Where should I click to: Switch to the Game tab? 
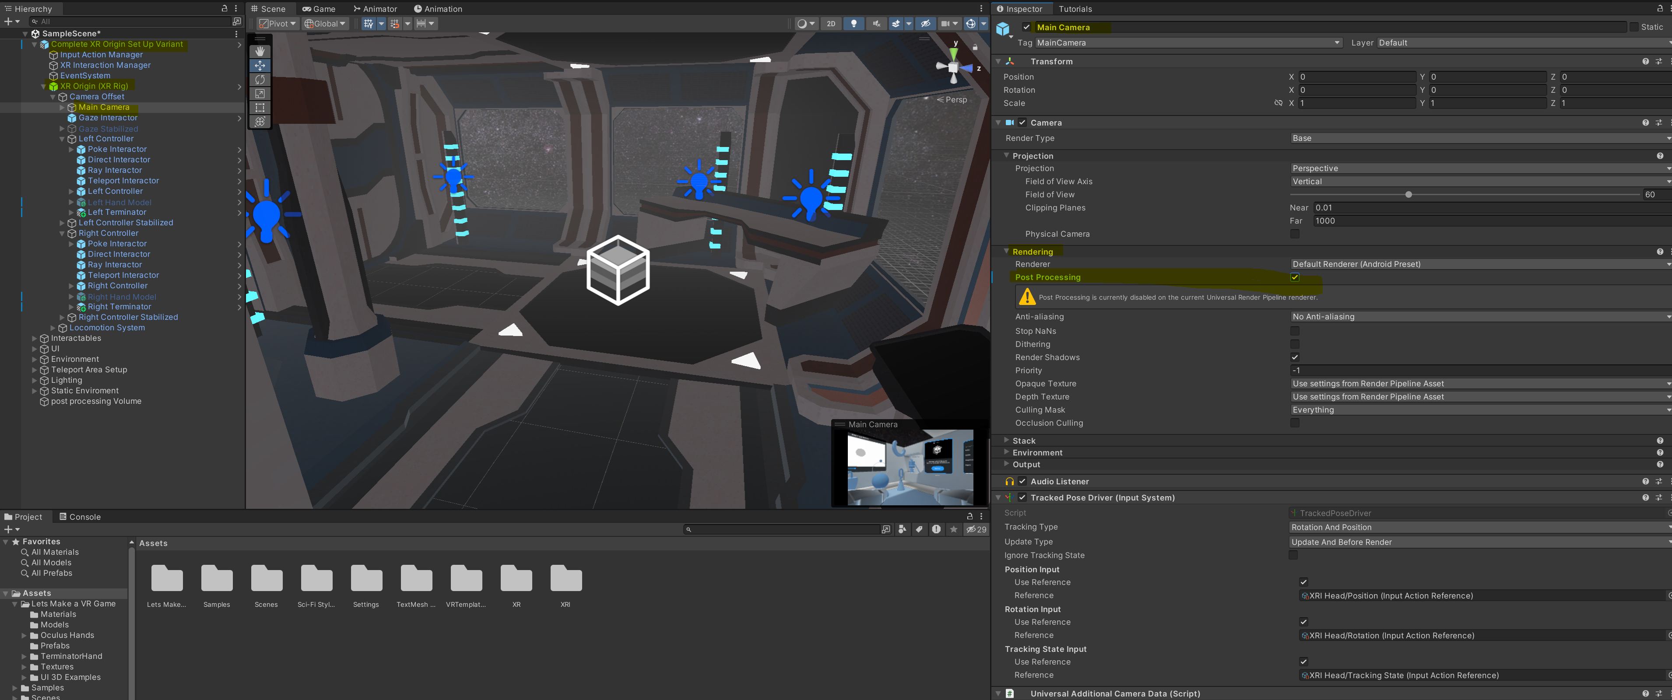[319, 8]
